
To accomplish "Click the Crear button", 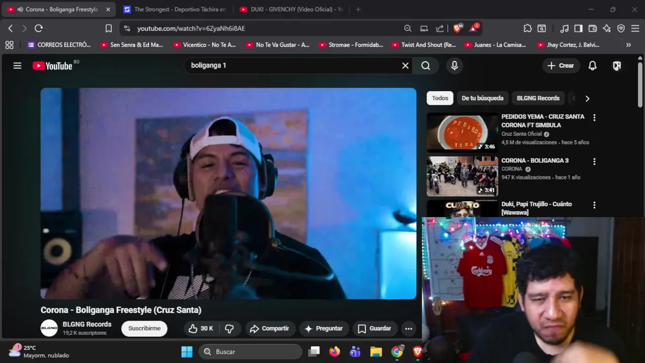I will (561, 66).
